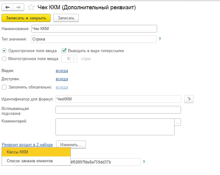Enable Заполнять обязательно checkbox
The image size is (220, 175).
(x=4, y=87)
